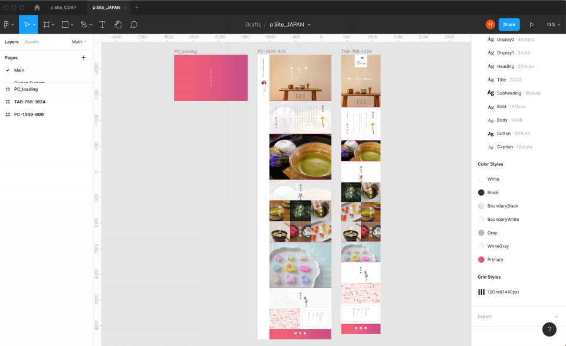Click the Display2 text style icon
The image size is (566, 346).
(x=491, y=40)
